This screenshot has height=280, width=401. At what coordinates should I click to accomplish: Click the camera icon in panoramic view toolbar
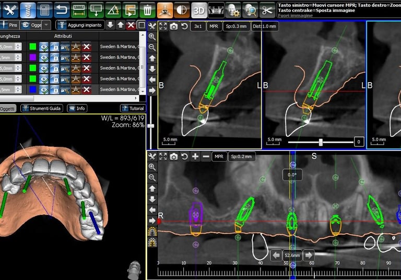(x=174, y=157)
